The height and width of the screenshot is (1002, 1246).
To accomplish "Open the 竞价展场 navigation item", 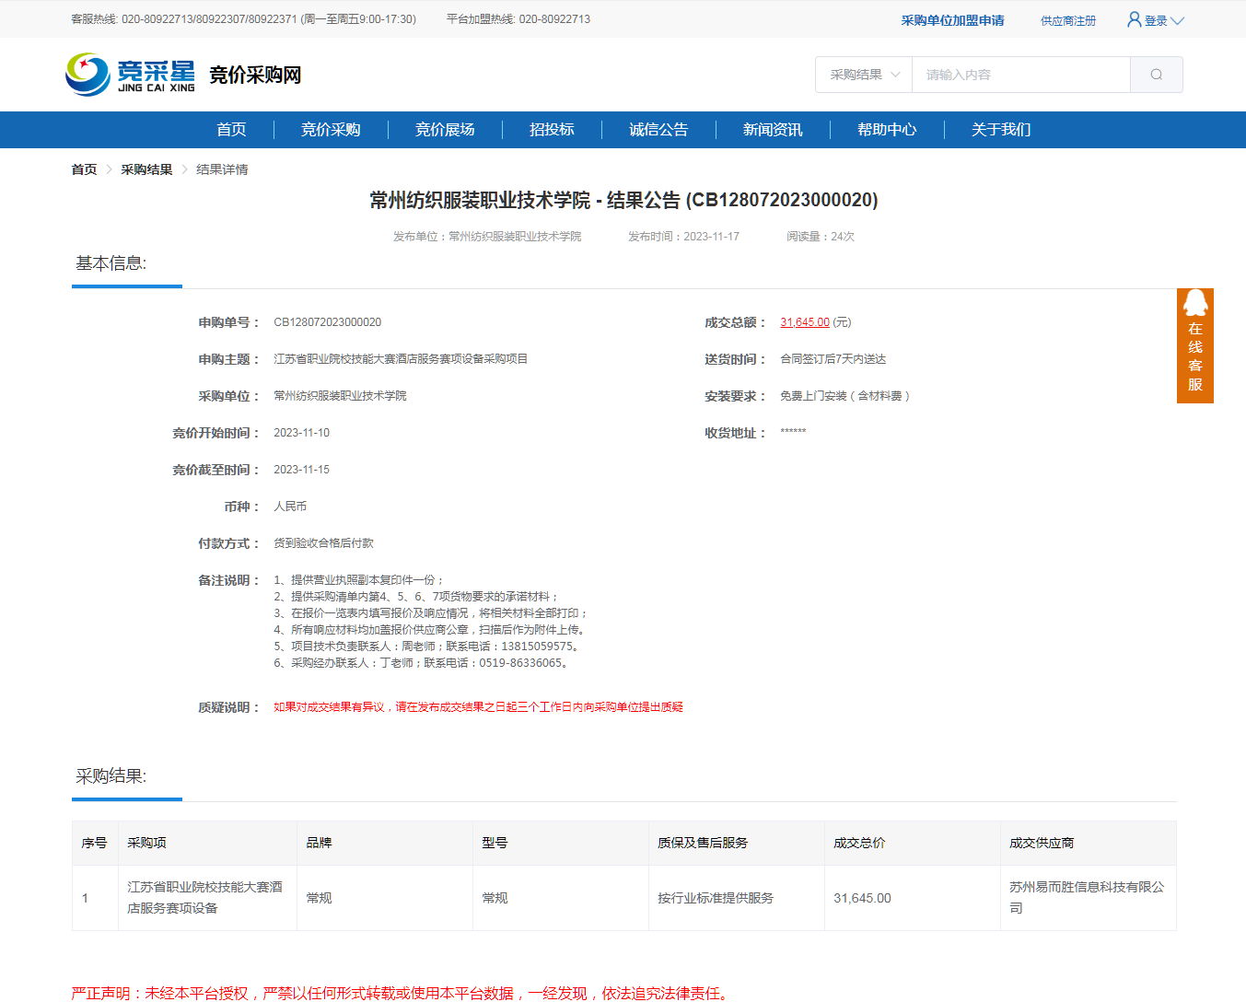I will (x=445, y=130).
